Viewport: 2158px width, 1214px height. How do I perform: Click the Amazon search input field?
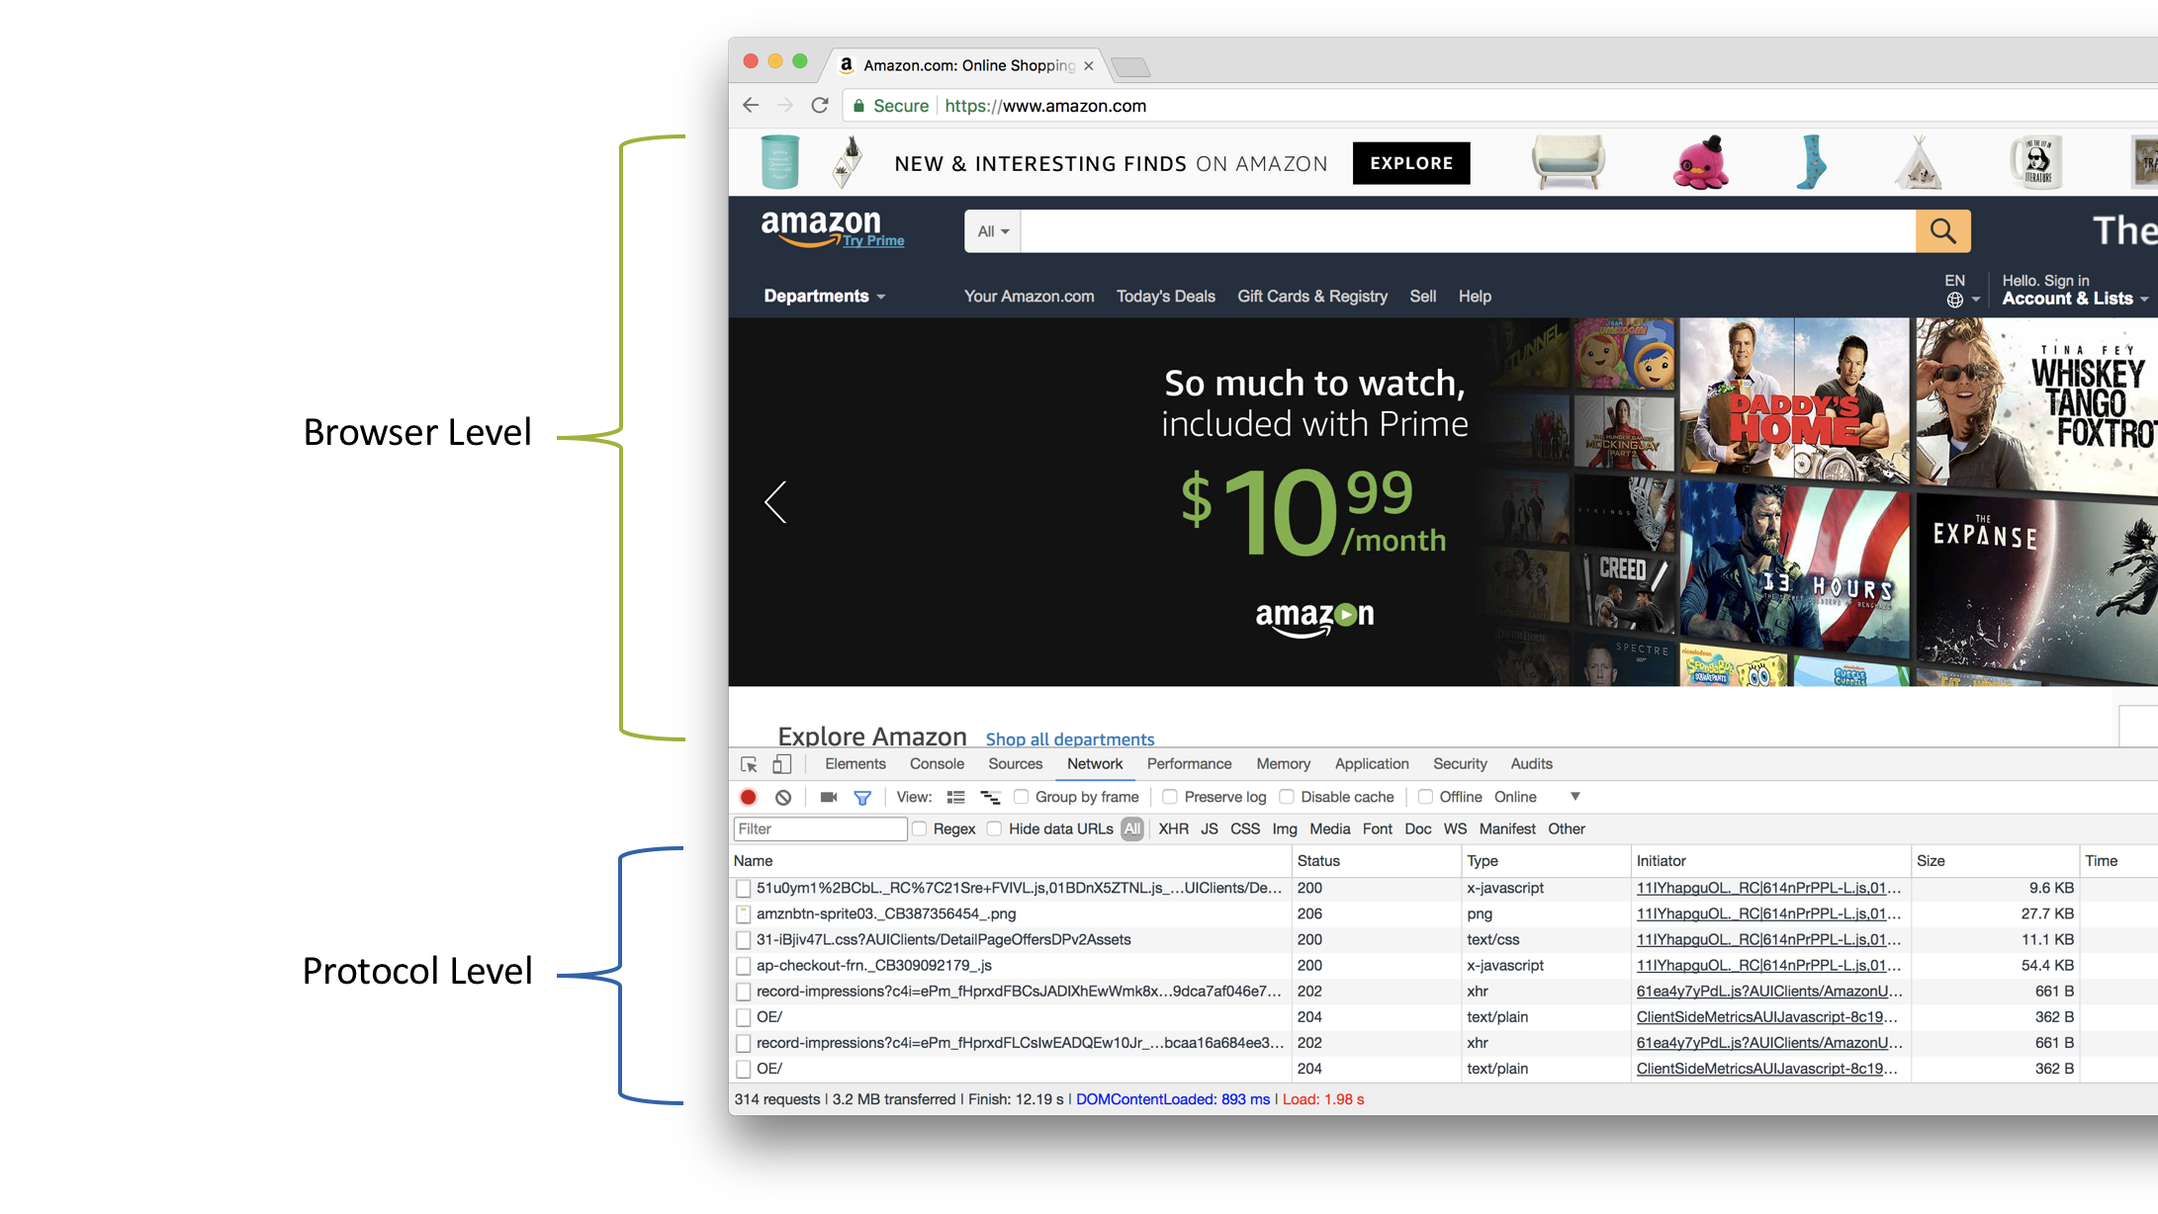click(1468, 231)
